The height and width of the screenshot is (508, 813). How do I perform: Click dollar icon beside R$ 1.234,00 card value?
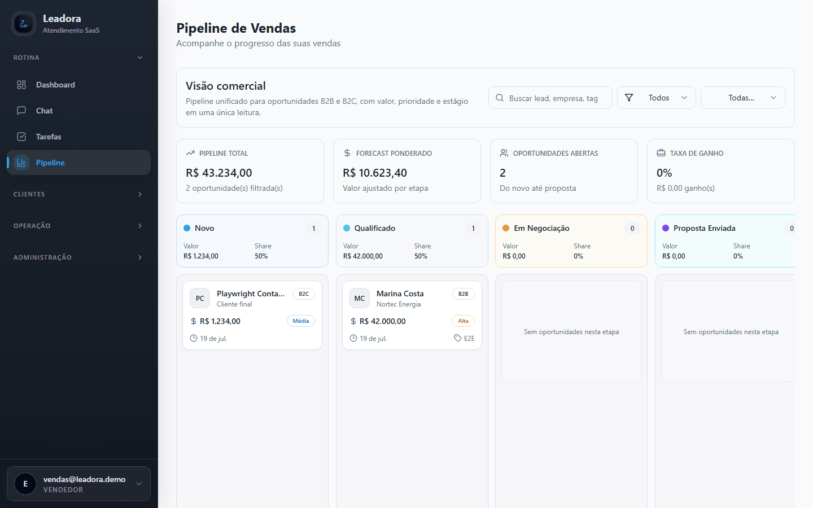pos(194,321)
